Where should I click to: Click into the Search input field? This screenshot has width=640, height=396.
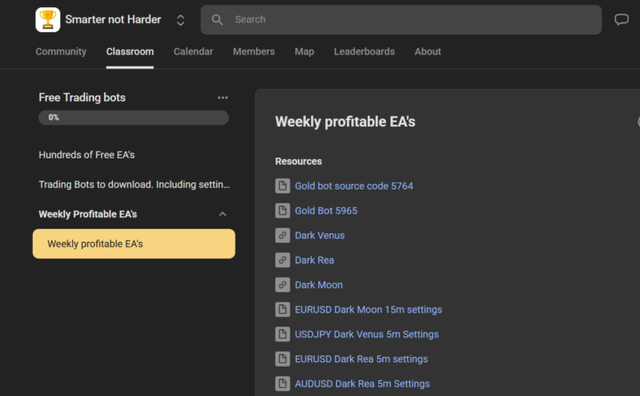click(x=401, y=20)
